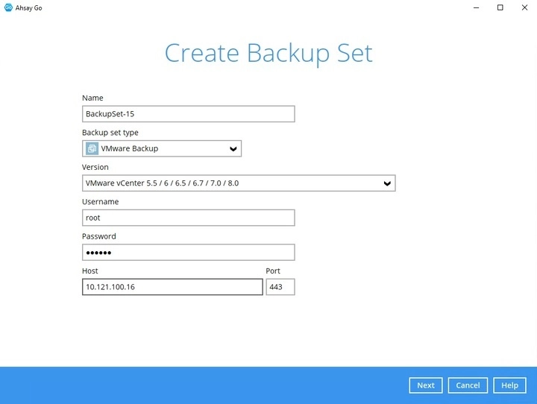Cancel the backup set creation

click(x=468, y=385)
